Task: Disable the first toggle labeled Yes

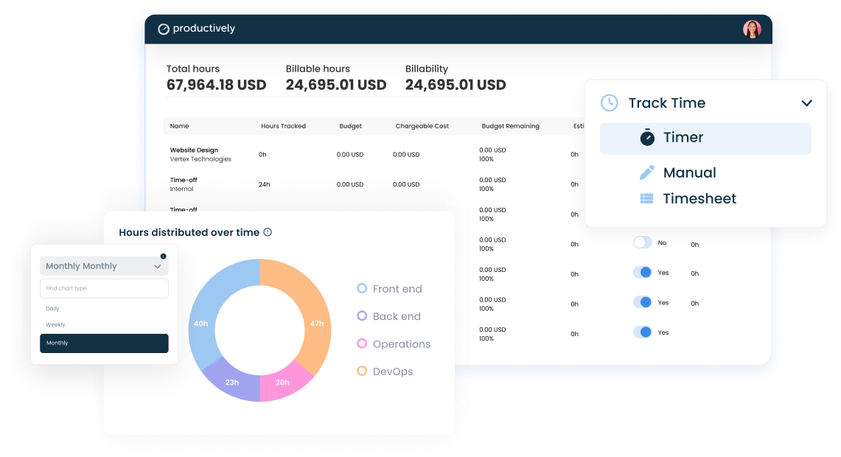Action: 643,273
